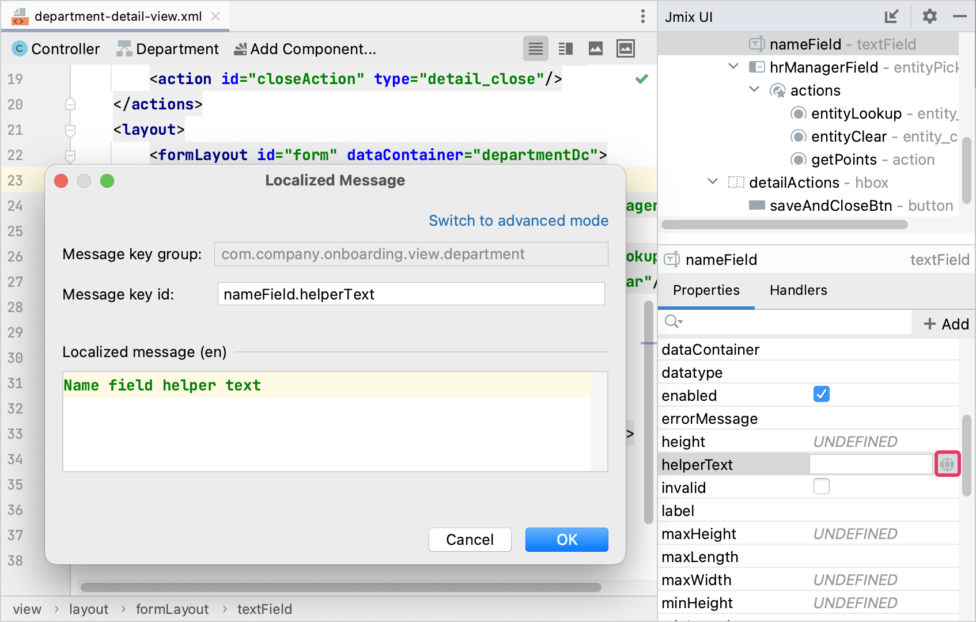Toggle fold marker on layout line
Screen dimensions: 976x622
(70, 130)
